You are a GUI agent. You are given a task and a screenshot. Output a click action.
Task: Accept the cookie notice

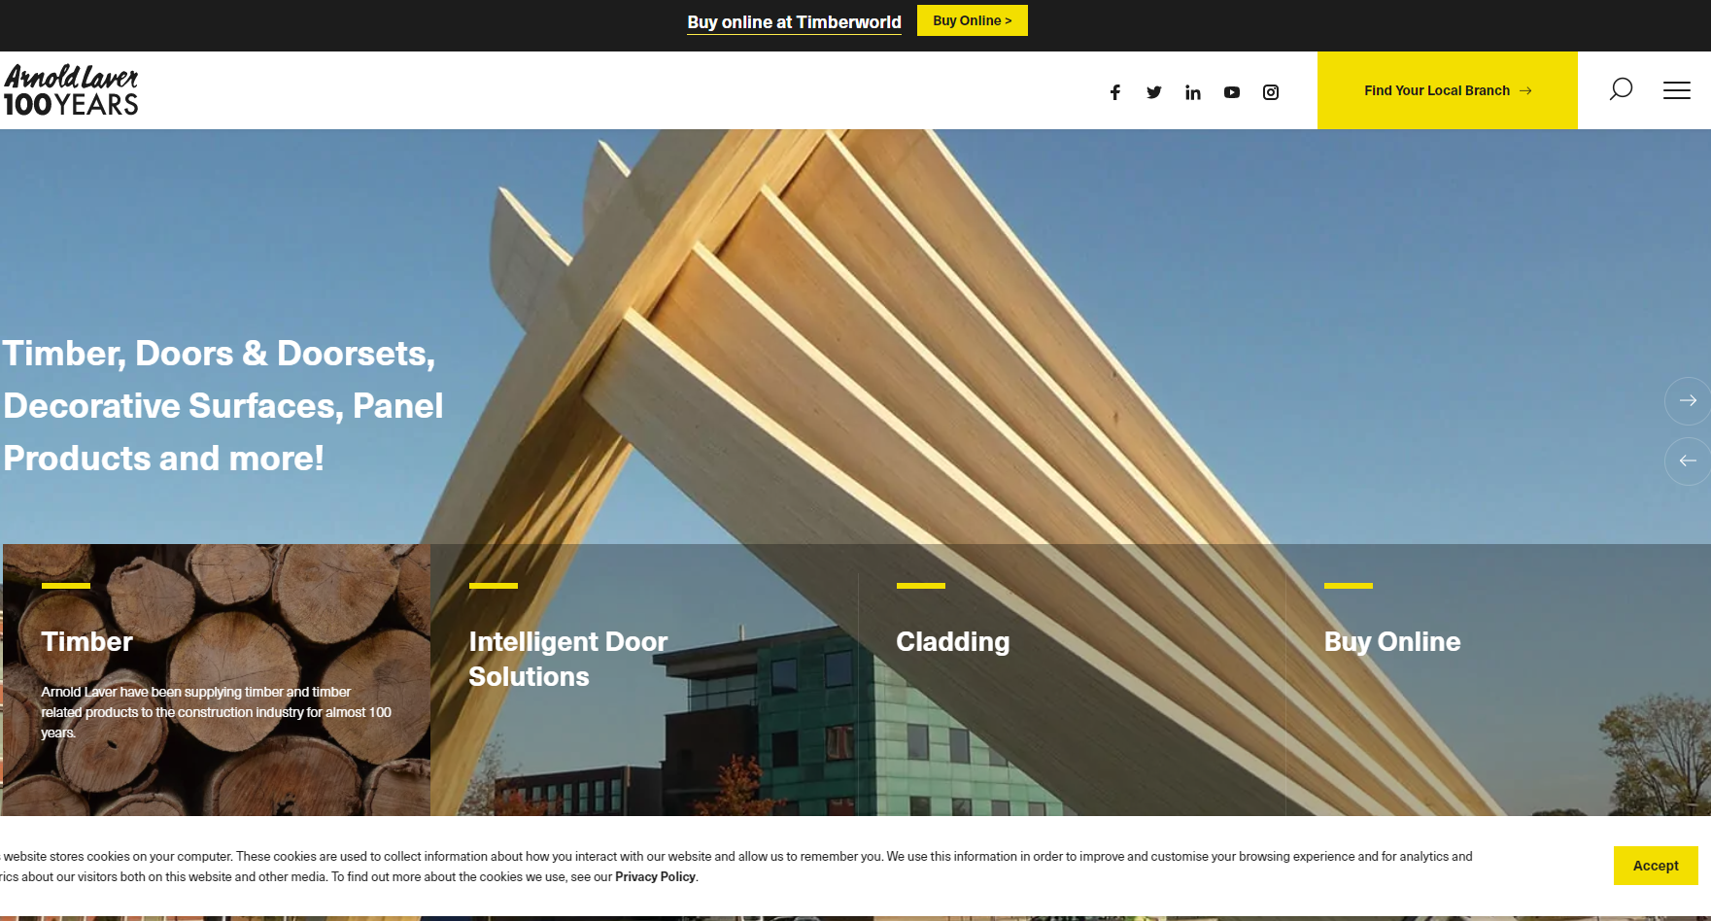point(1655,866)
